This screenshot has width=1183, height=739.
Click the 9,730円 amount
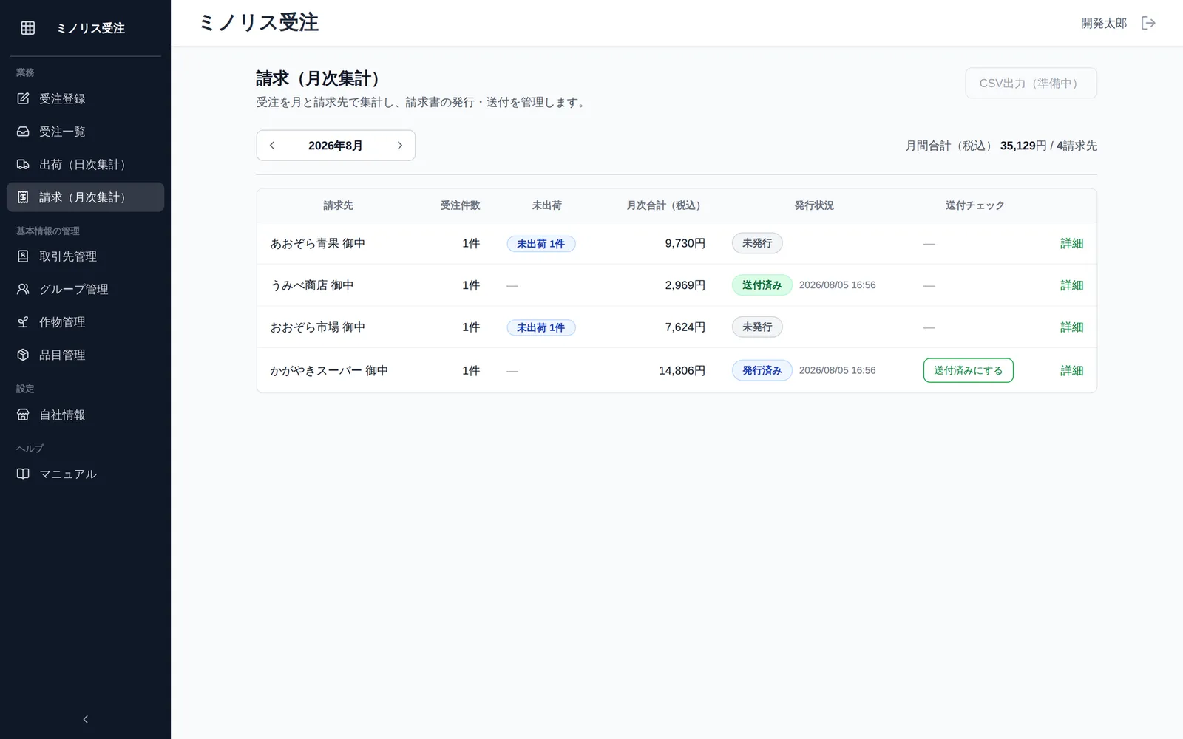click(x=685, y=243)
